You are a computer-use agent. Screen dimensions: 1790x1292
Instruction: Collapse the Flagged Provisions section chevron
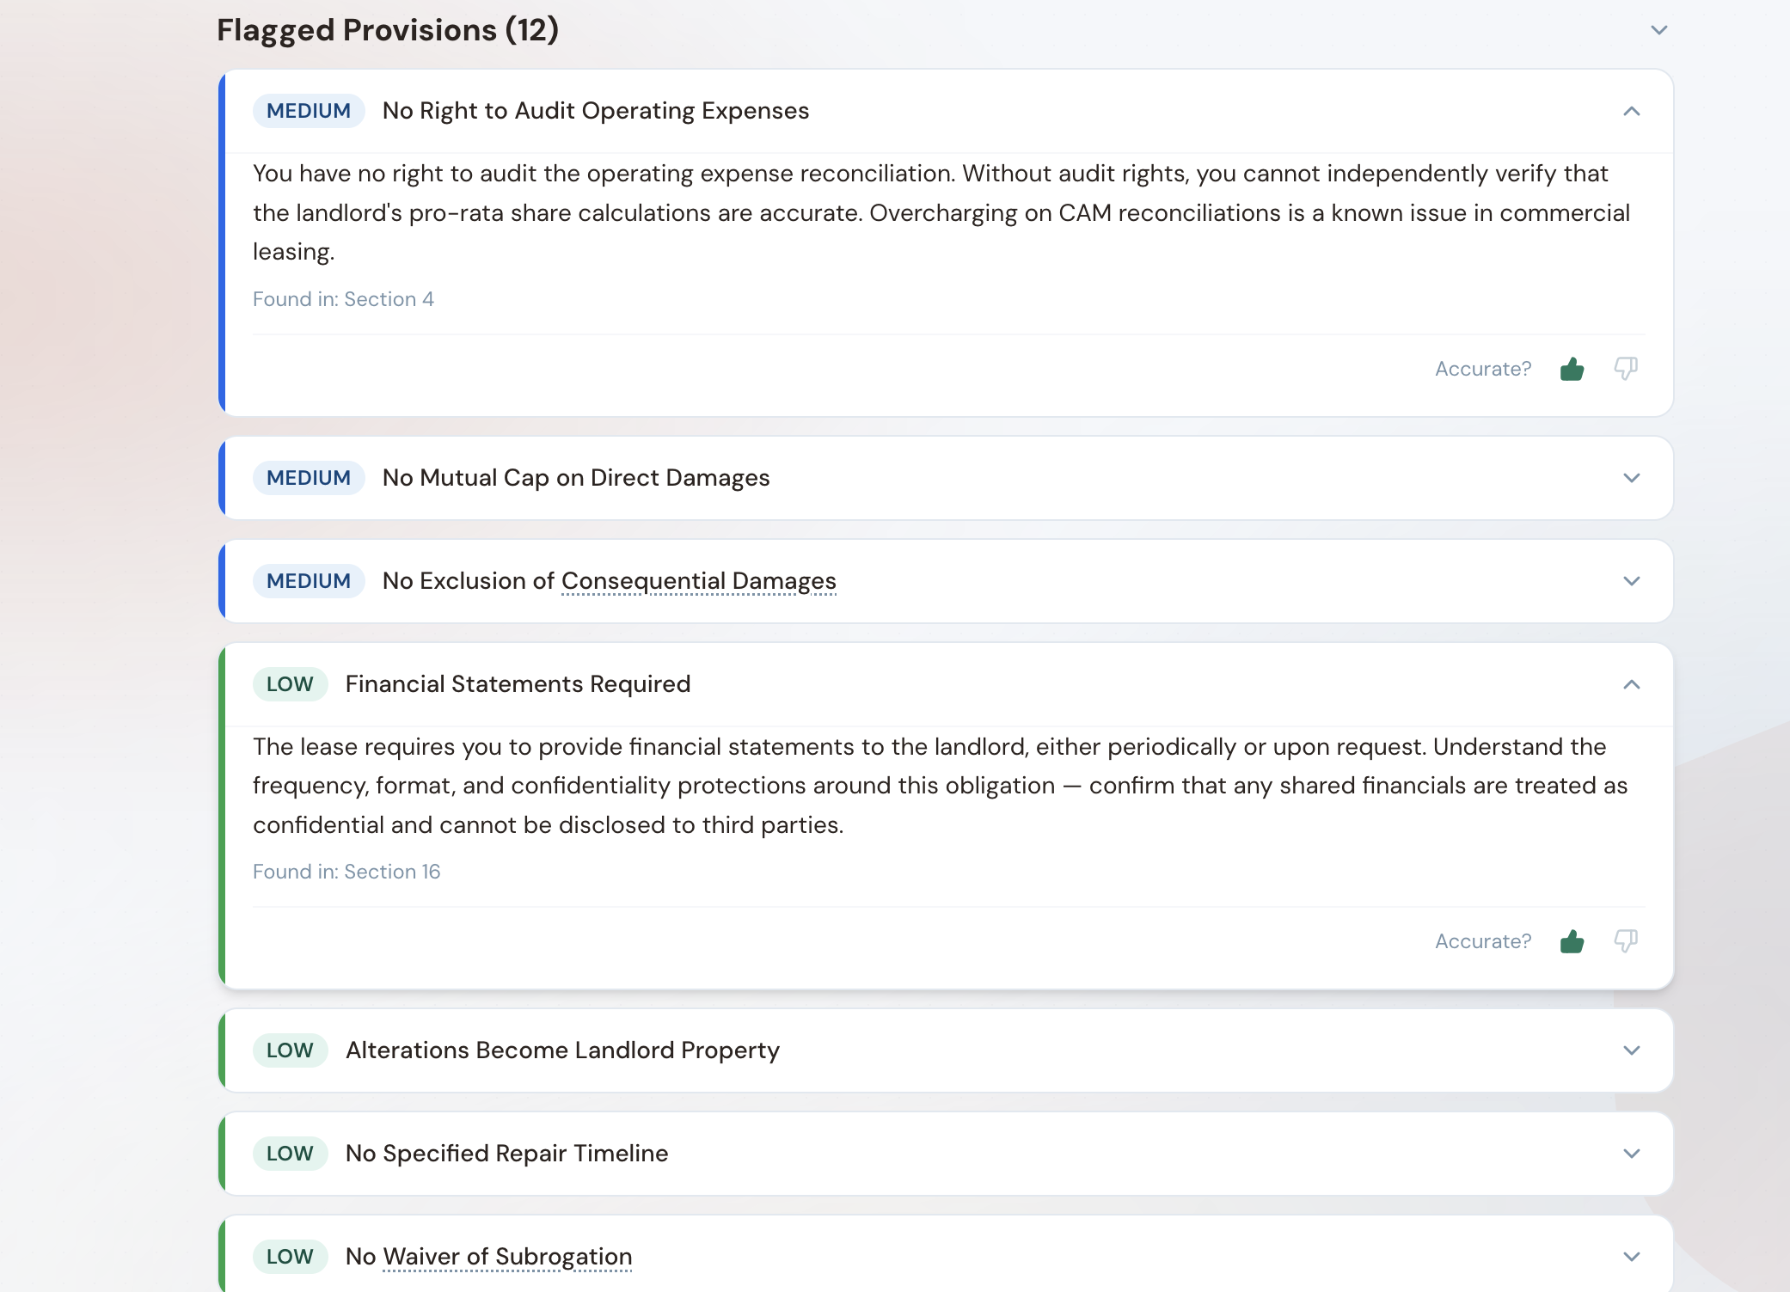tap(1658, 30)
